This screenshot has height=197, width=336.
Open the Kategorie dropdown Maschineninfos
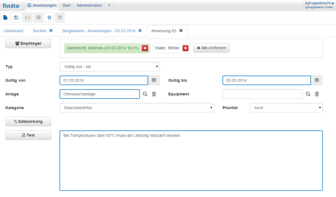pos(137,108)
